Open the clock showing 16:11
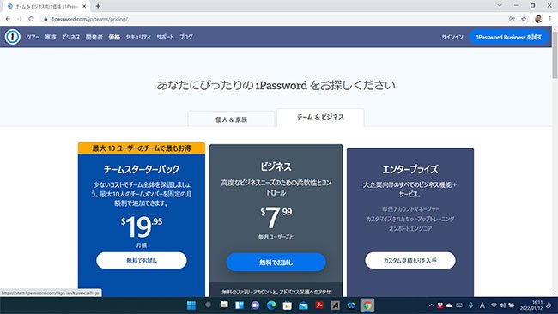Screen dimensions: 558x314 pyautogui.click(x=532, y=305)
